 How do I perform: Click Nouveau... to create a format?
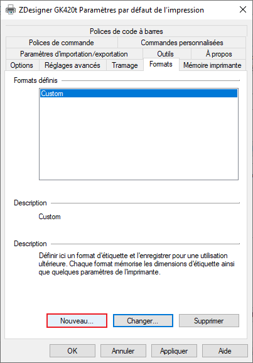77,321
